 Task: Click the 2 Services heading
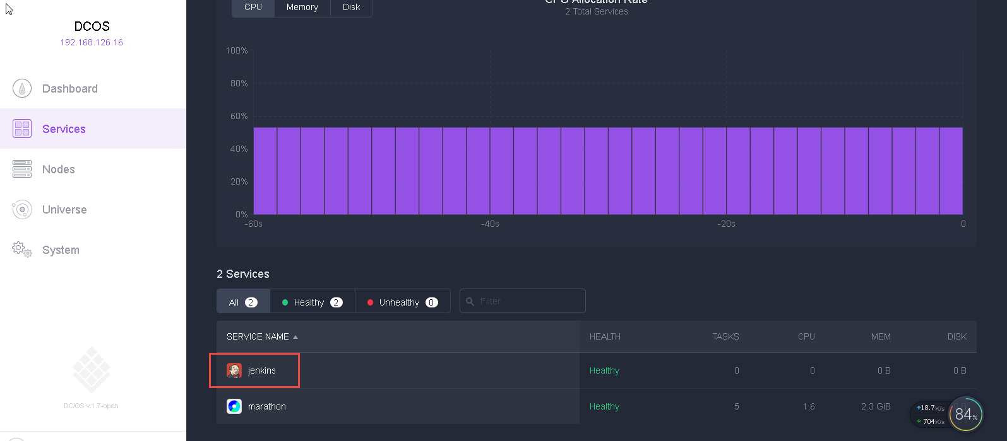pyautogui.click(x=243, y=274)
